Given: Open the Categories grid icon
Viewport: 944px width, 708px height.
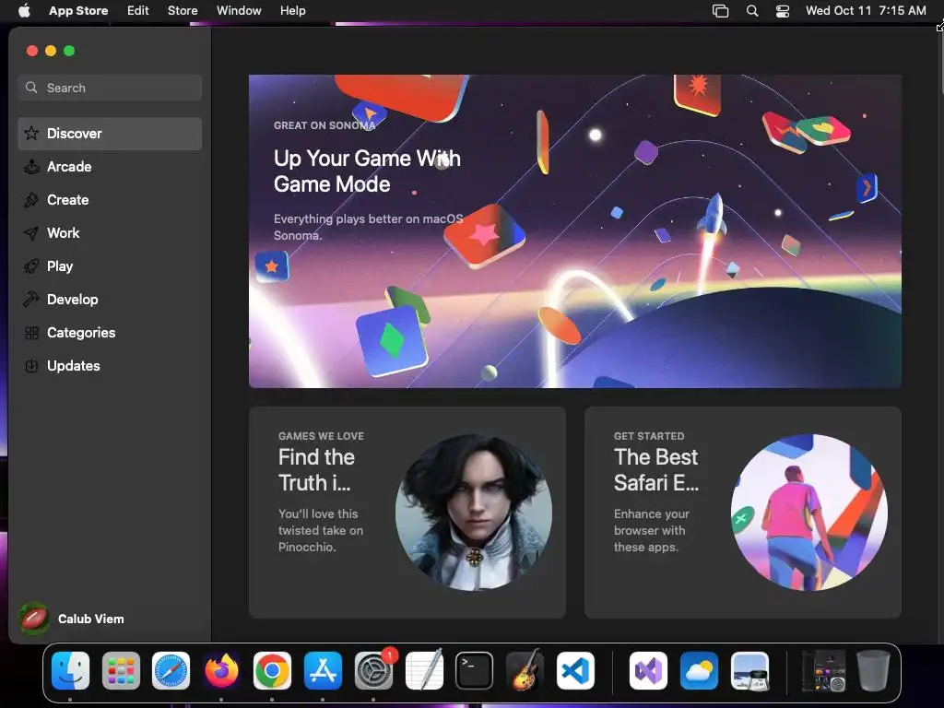Looking at the screenshot, I should pyautogui.click(x=31, y=332).
